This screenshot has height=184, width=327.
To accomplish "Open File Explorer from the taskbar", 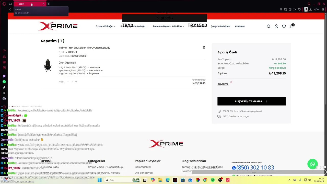I will coord(160,180).
